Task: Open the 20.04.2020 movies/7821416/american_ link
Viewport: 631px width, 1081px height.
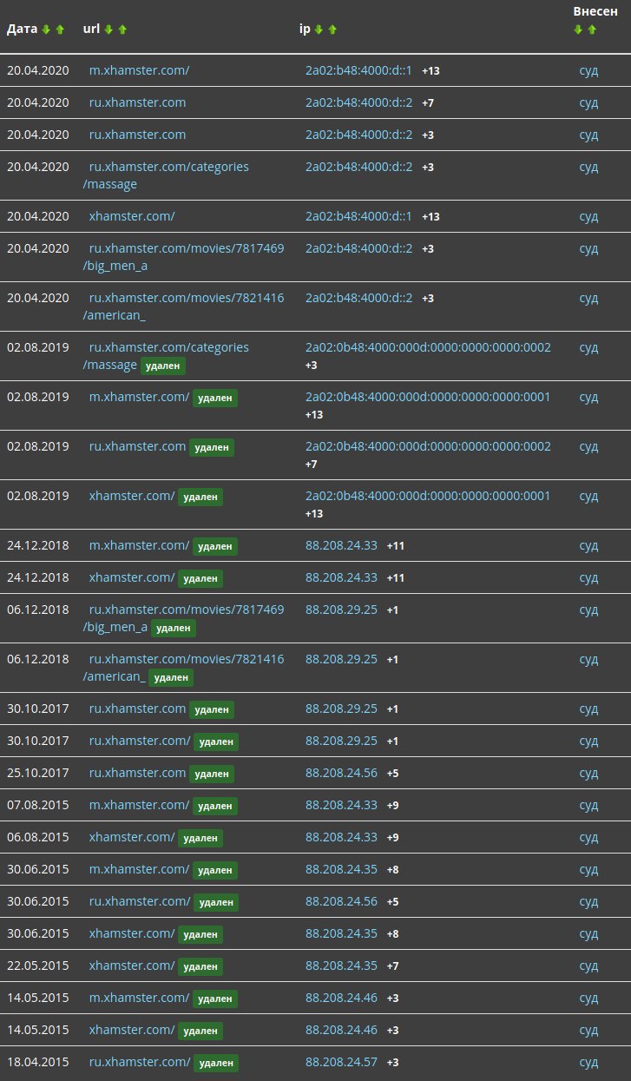Action: [183, 307]
